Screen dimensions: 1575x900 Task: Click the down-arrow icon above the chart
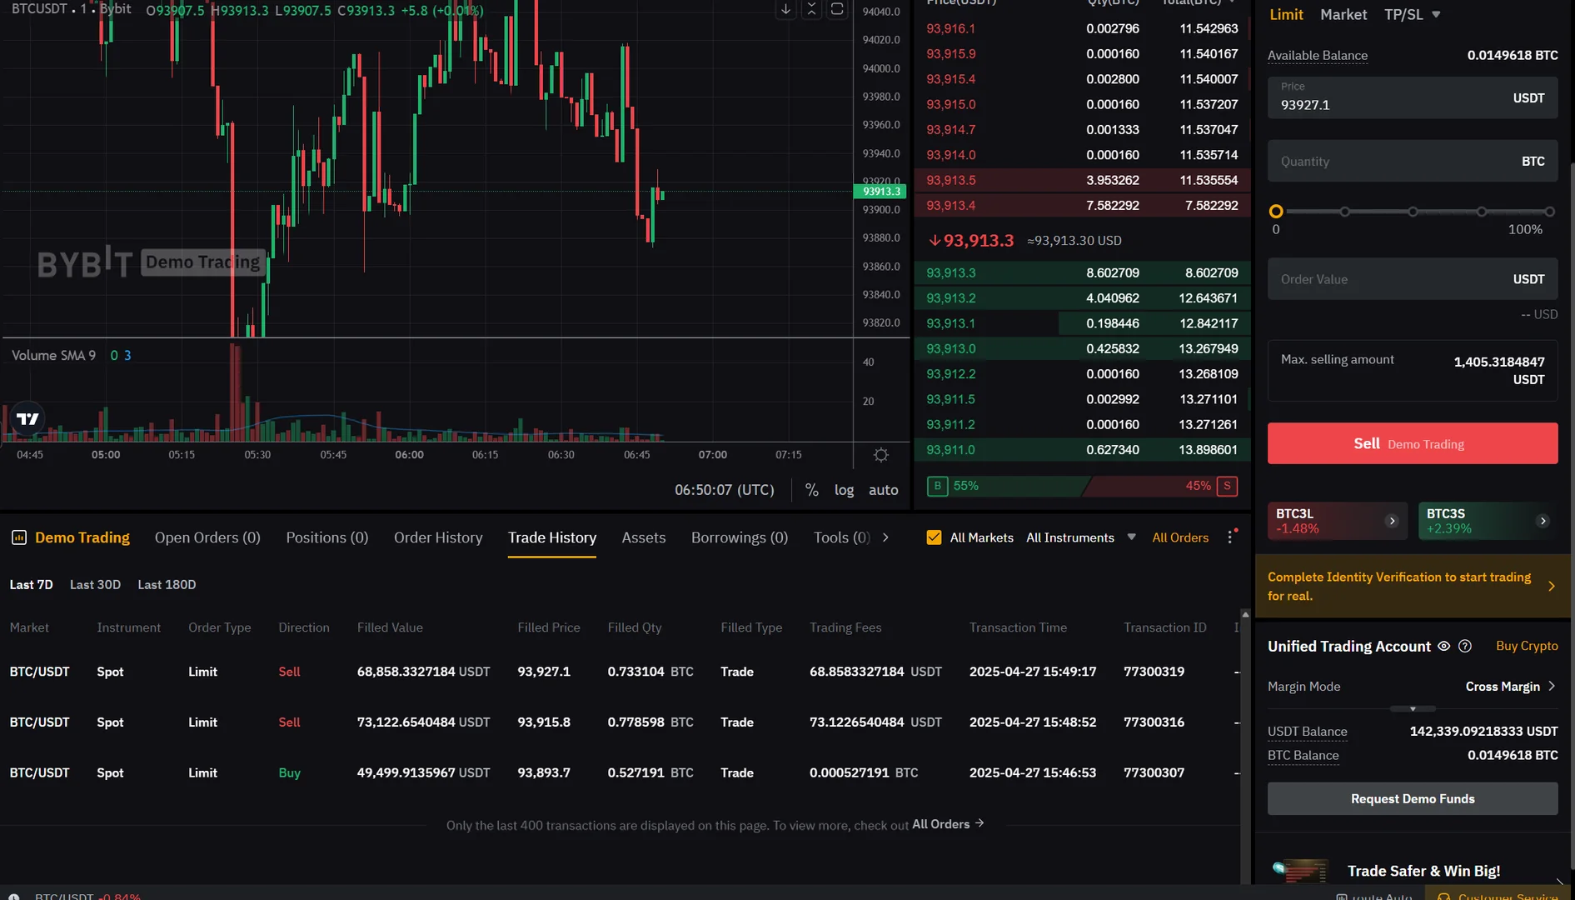pos(785,9)
